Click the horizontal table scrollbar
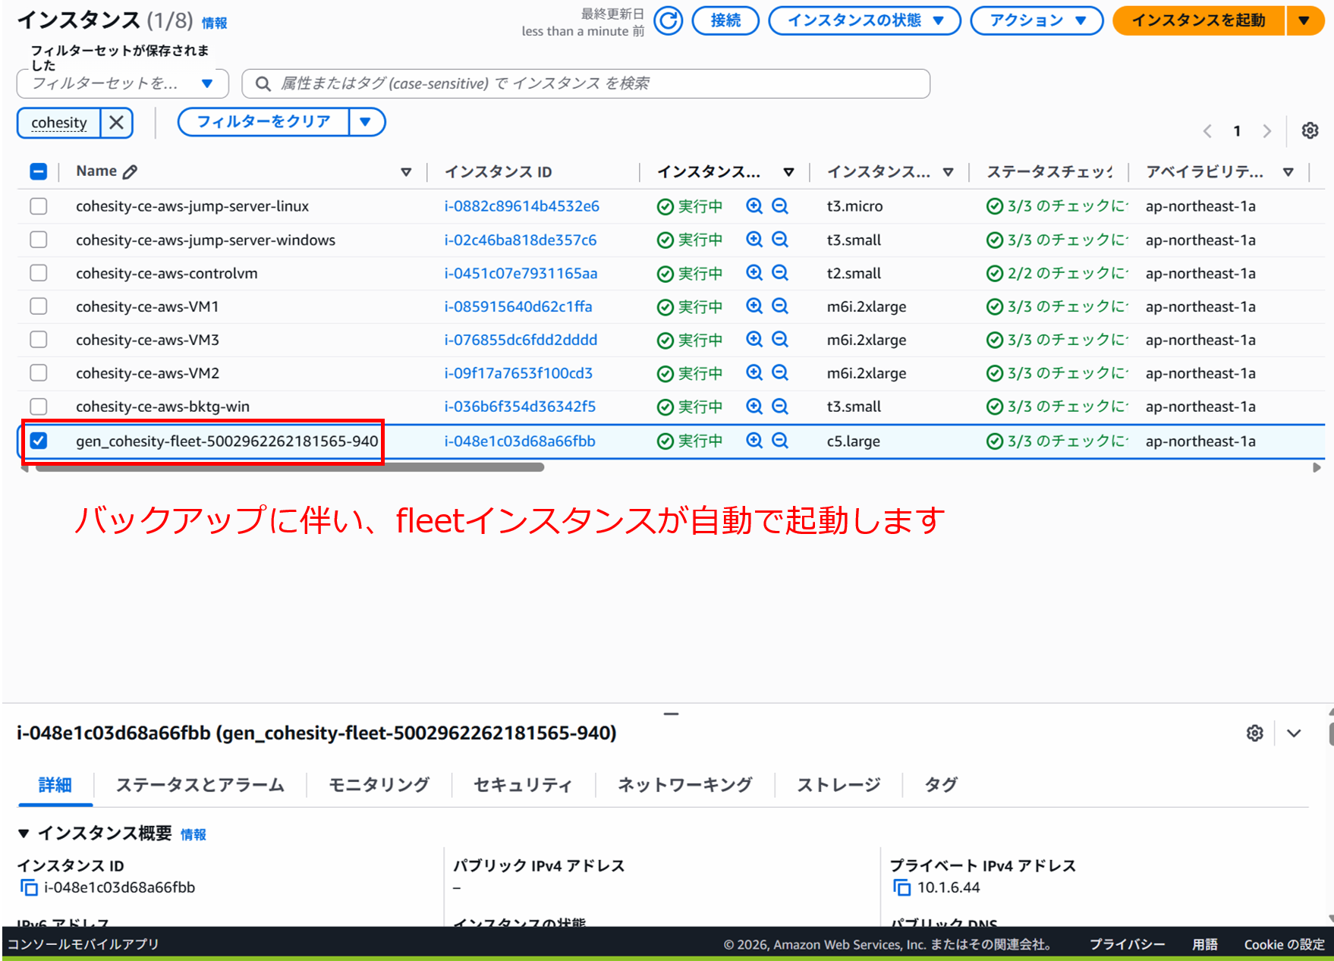The height and width of the screenshot is (961, 1334). [x=289, y=467]
